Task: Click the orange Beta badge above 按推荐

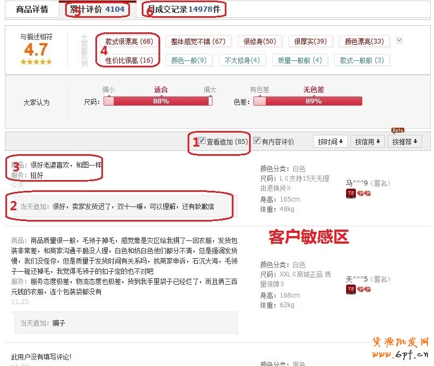Action: pyautogui.click(x=397, y=130)
